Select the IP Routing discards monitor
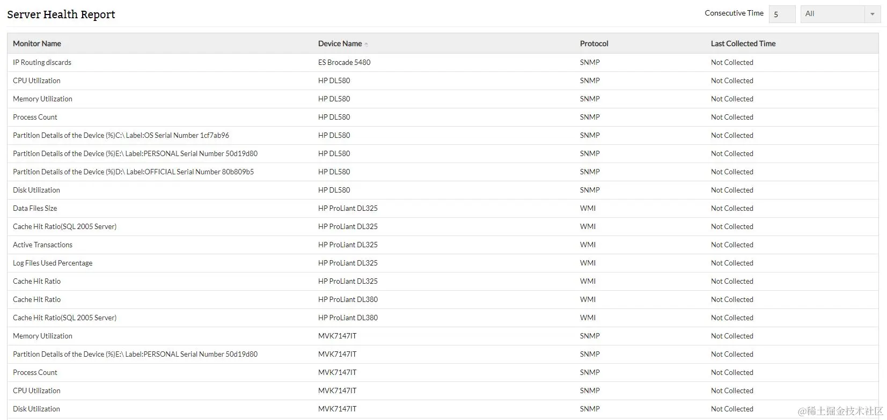 coord(42,62)
